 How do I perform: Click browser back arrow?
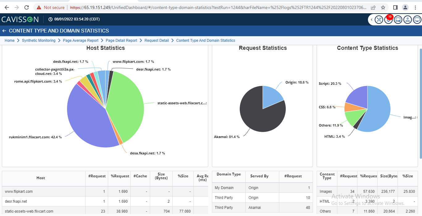tap(7, 7)
